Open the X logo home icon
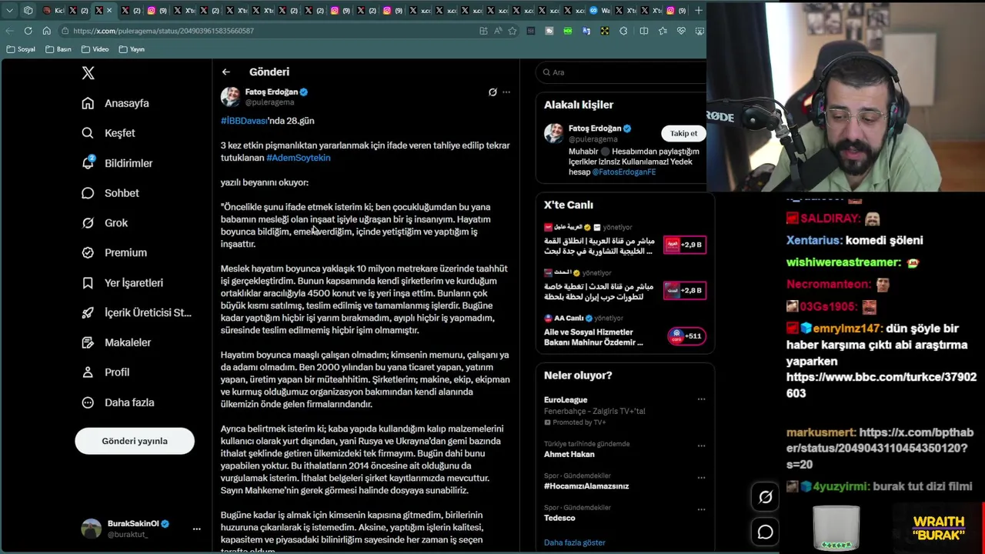The height and width of the screenshot is (554, 985). 88,73
